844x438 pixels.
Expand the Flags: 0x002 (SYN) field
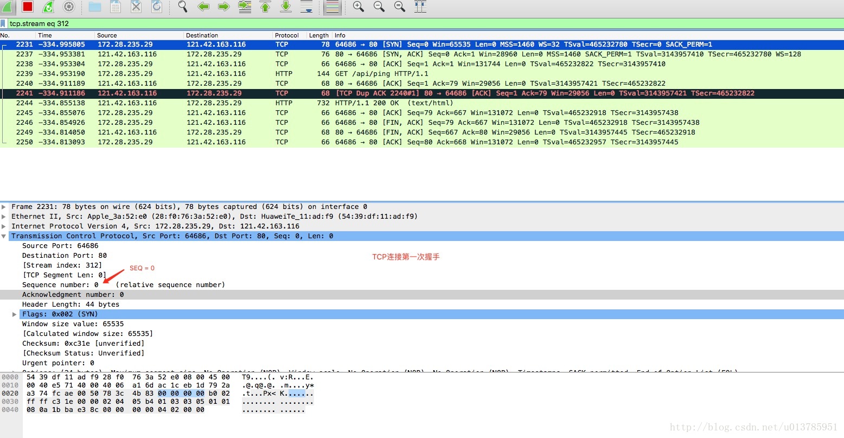(15, 314)
